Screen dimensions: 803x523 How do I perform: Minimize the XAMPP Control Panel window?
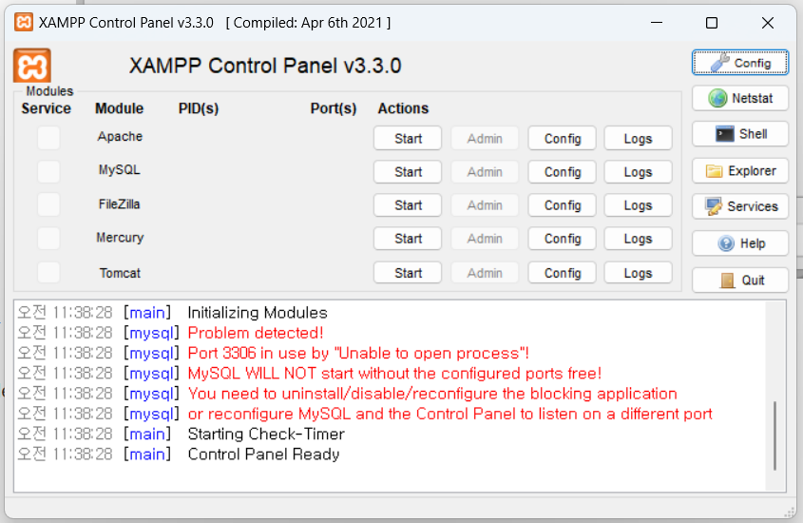tap(657, 23)
